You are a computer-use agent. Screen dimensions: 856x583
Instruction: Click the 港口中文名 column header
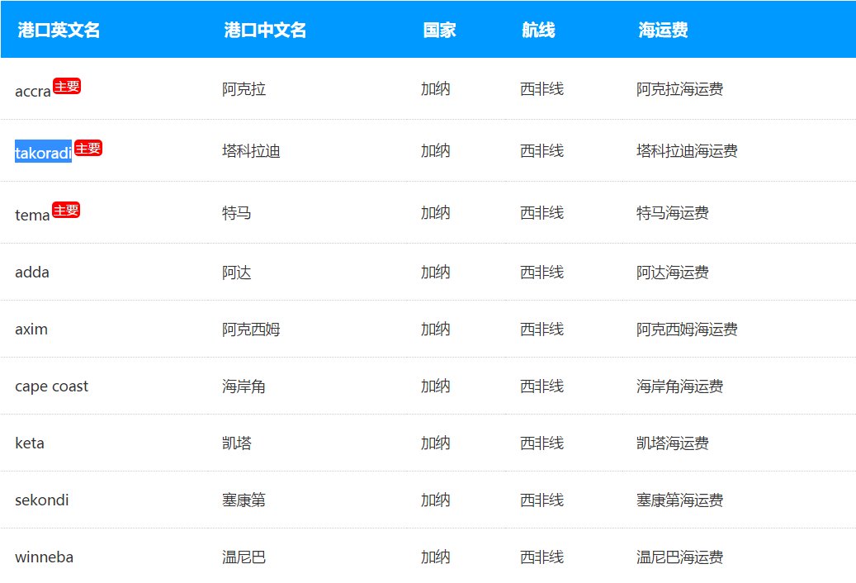click(264, 30)
